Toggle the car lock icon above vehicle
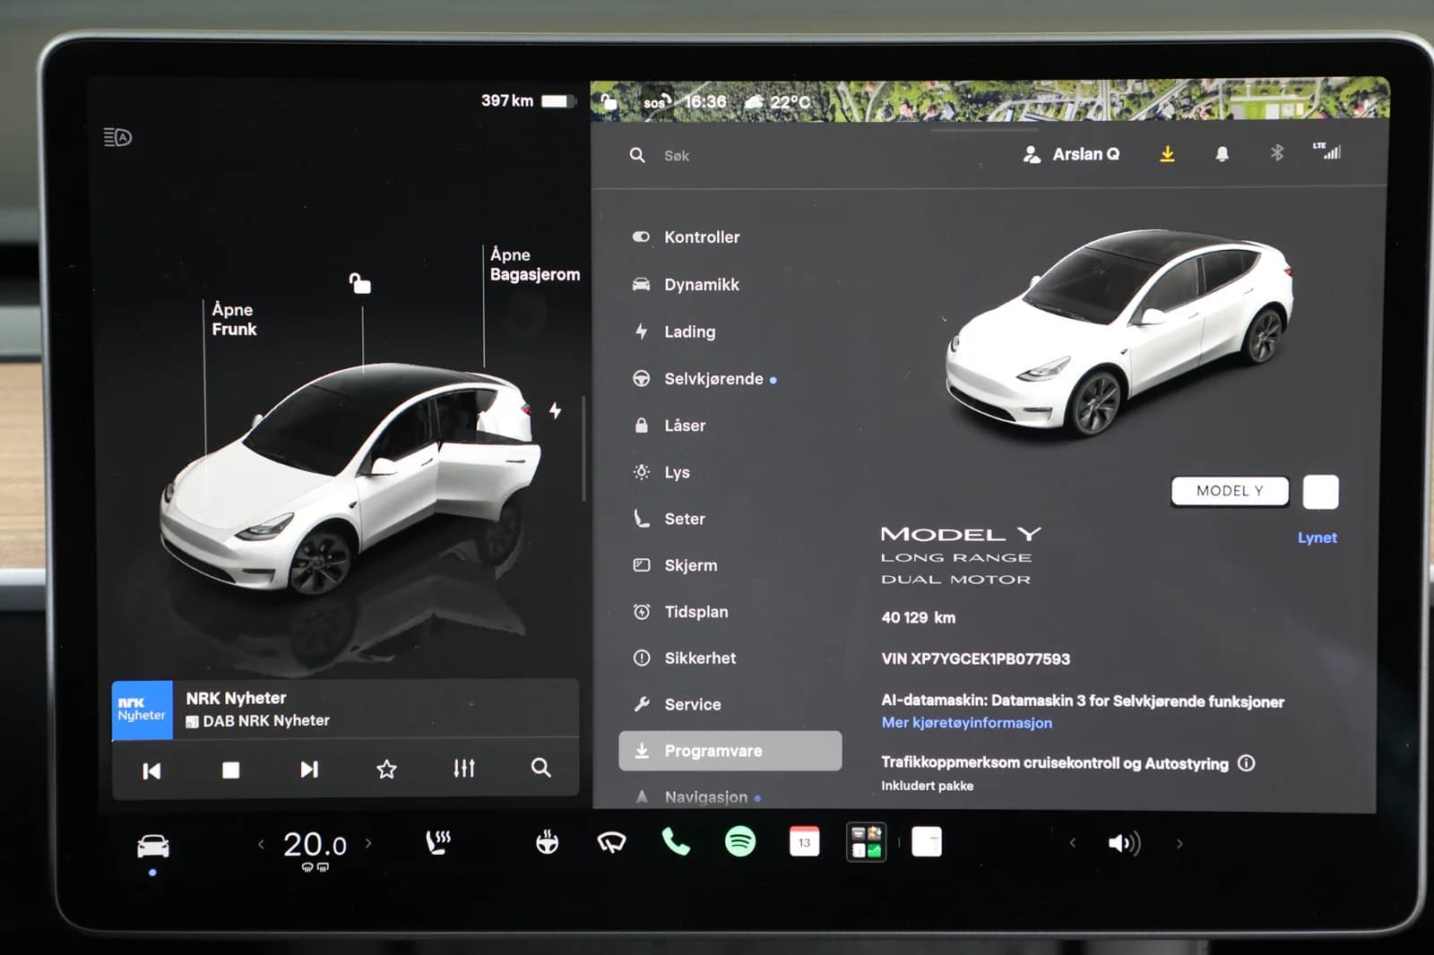 pos(359,283)
